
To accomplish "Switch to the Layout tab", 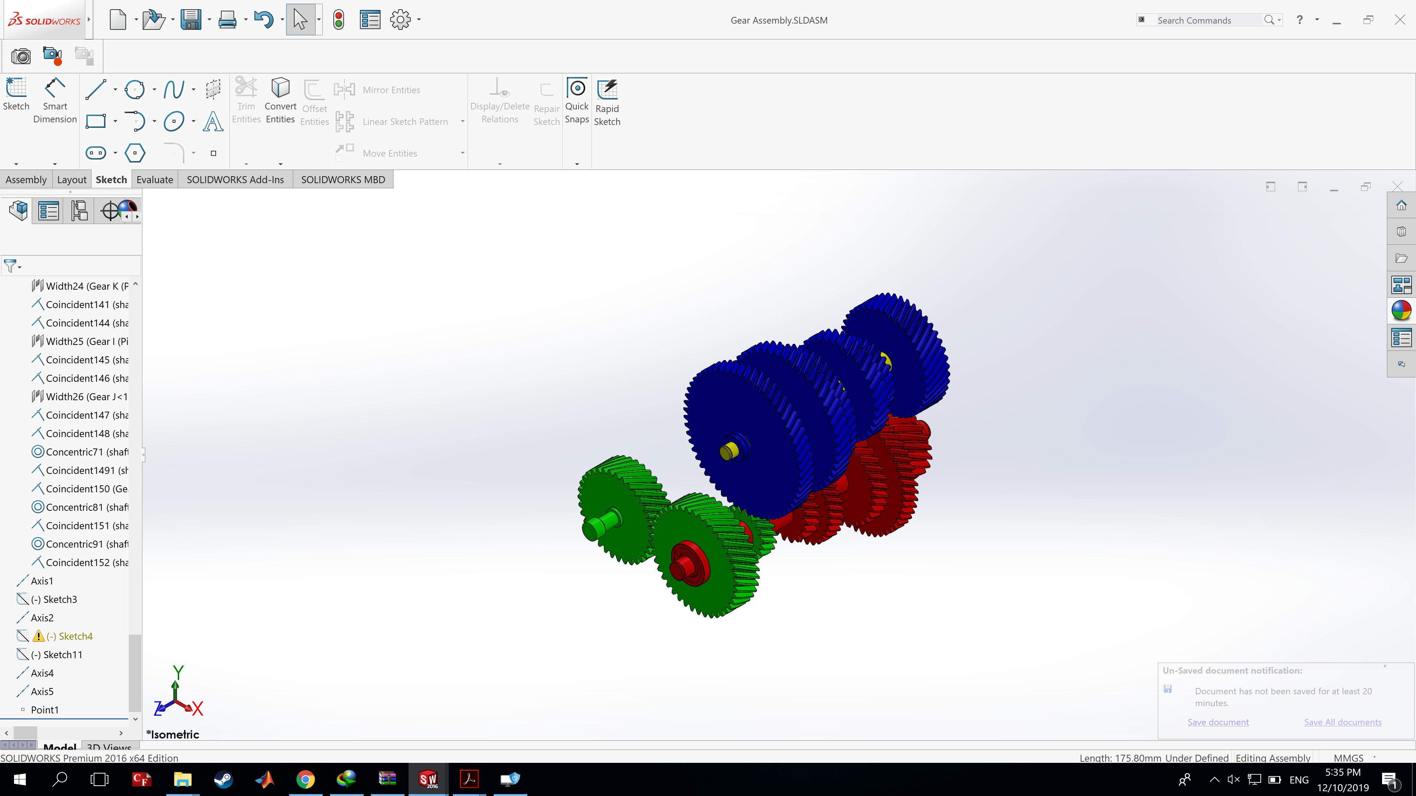I will [x=72, y=179].
